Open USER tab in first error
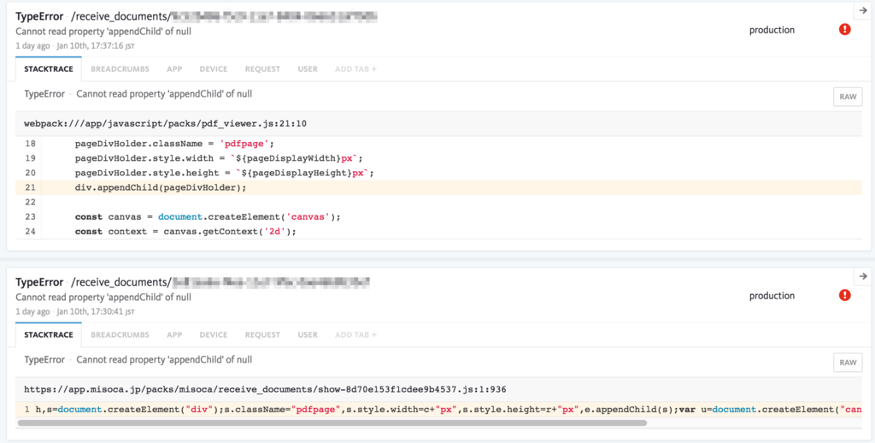This screenshot has width=875, height=443. point(308,69)
